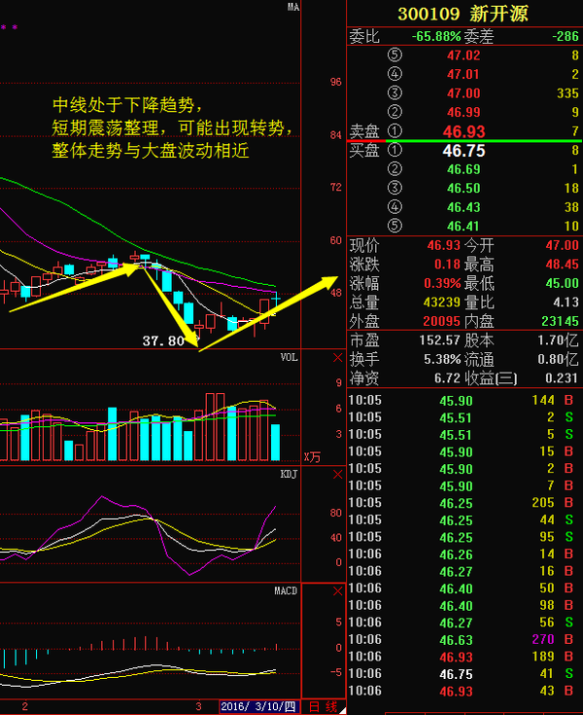
Task: Select the MACD indicator label
Action: click(x=287, y=591)
